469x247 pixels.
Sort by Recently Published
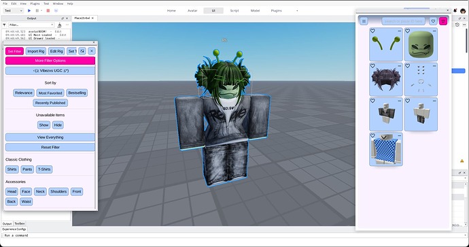click(50, 103)
